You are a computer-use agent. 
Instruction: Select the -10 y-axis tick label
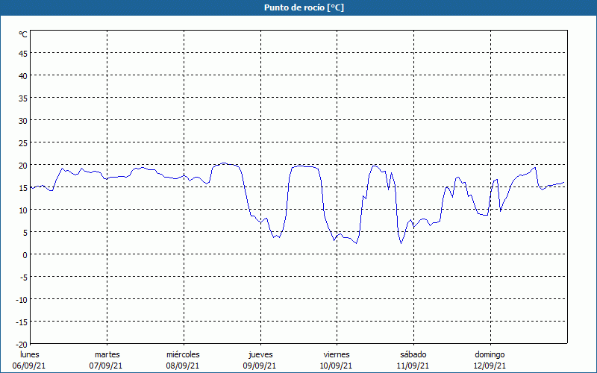coord(22,299)
